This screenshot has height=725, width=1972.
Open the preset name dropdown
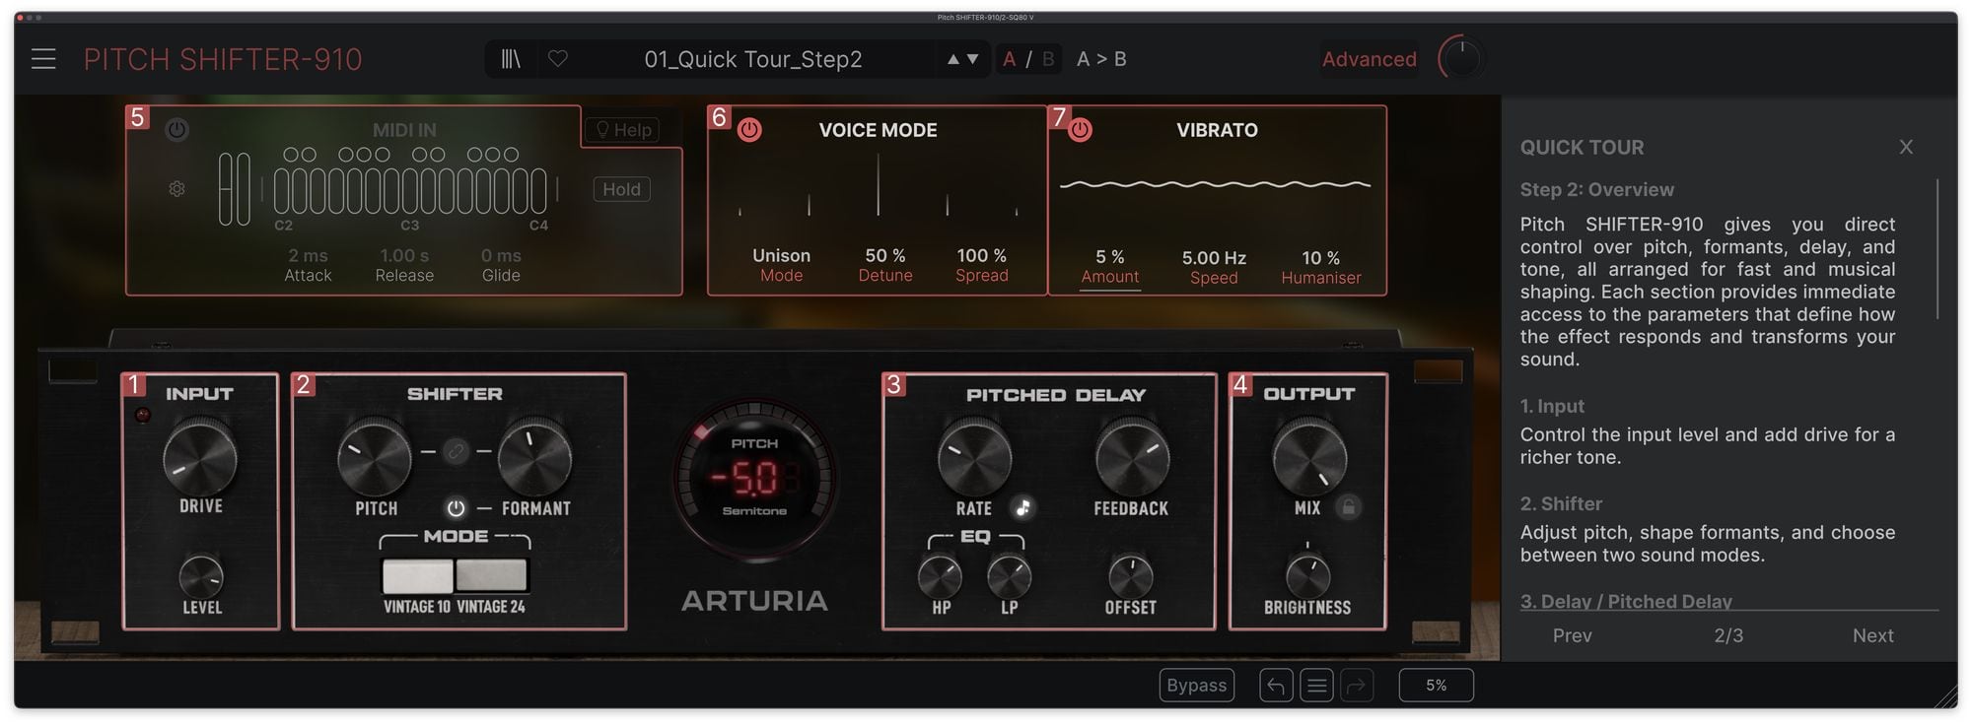(752, 59)
